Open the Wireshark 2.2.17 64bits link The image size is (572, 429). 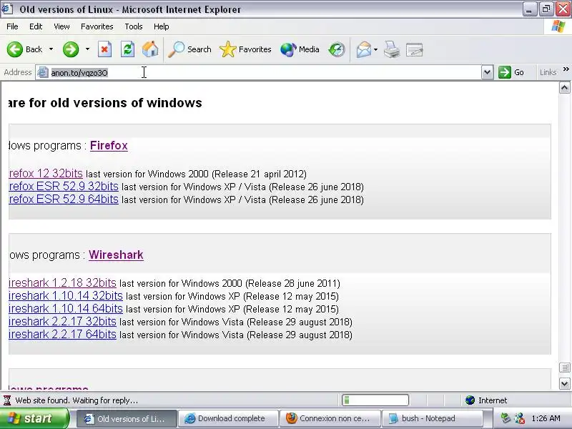click(x=62, y=335)
